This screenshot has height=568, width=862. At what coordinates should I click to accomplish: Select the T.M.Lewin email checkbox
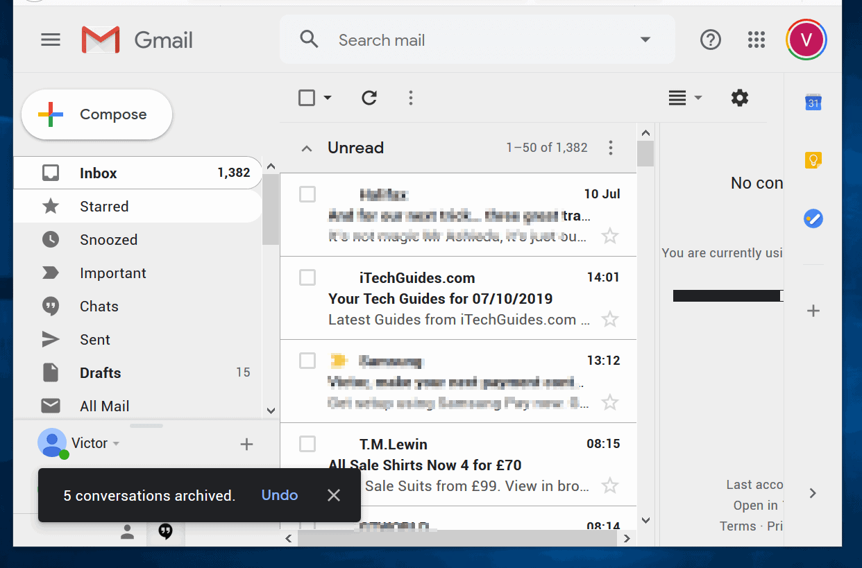(307, 444)
